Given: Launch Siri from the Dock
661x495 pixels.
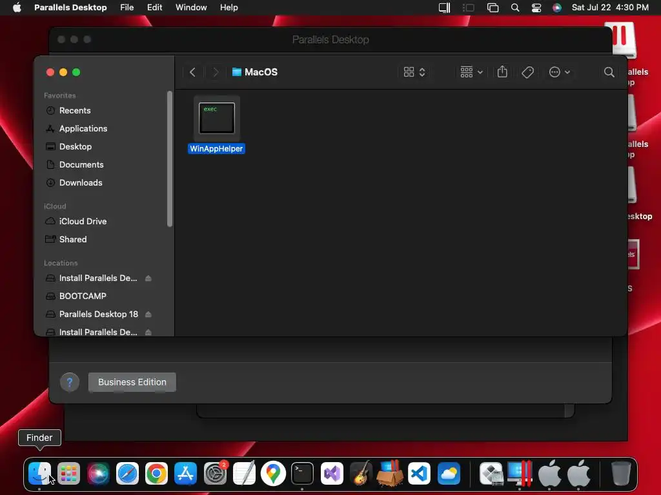Looking at the screenshot, I should click(x=98, y=473).
